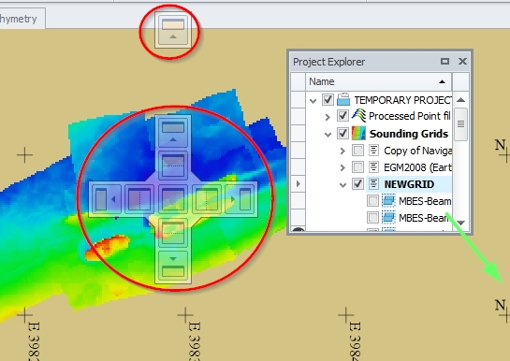Select the dock-to-right-edge target in the docking cross
Viewport: 510px width, 361px height.
pyautogui.click(x=240, y=199)
